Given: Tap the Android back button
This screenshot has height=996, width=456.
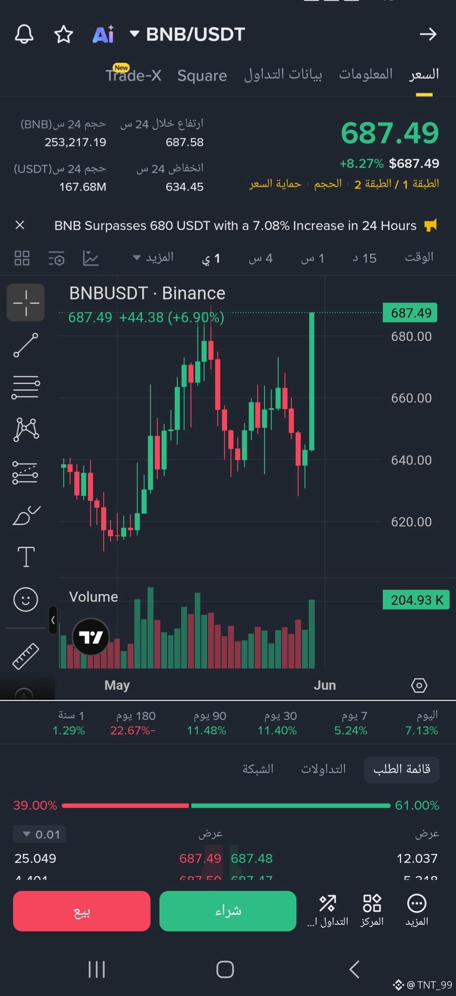Looking at the screenshot, I should (x=354, y=969).
